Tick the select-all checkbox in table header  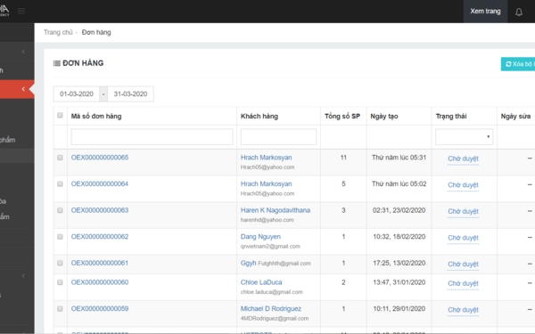click(x=60, y=115)
